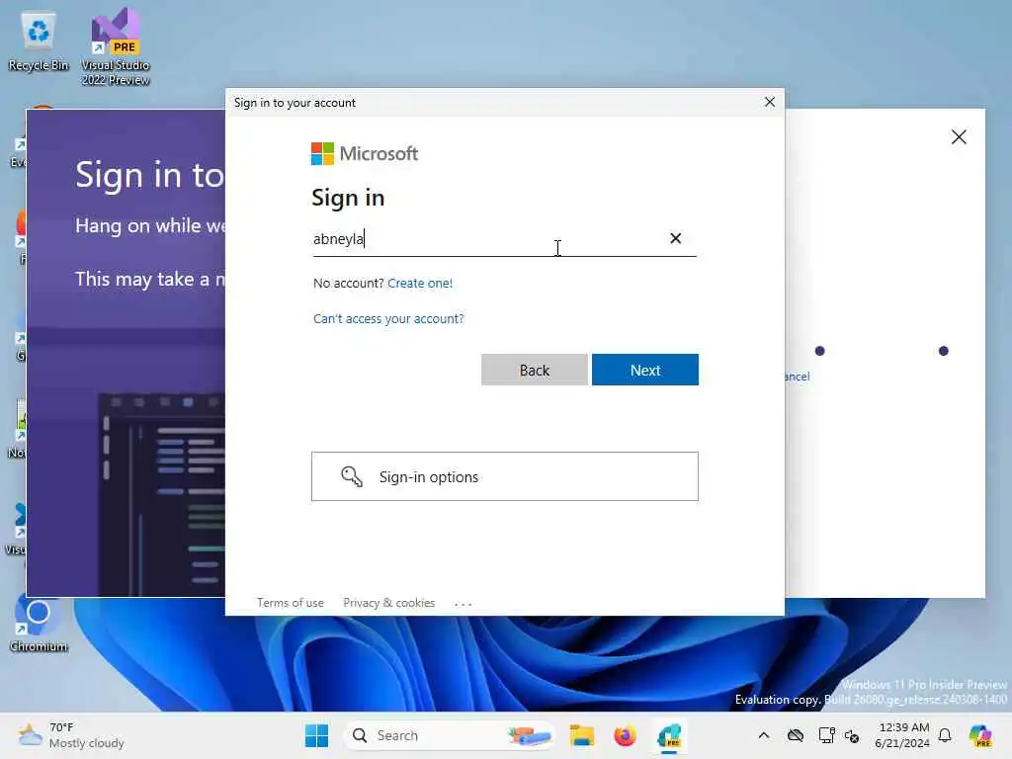Close the 'Sign in to your account' dialog
Screen dimensions: 1012x759
pyautogui.click(x=769, y=102)
